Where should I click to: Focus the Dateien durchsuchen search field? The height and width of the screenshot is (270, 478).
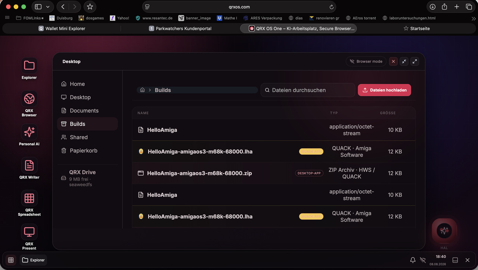tap(308, 90)
